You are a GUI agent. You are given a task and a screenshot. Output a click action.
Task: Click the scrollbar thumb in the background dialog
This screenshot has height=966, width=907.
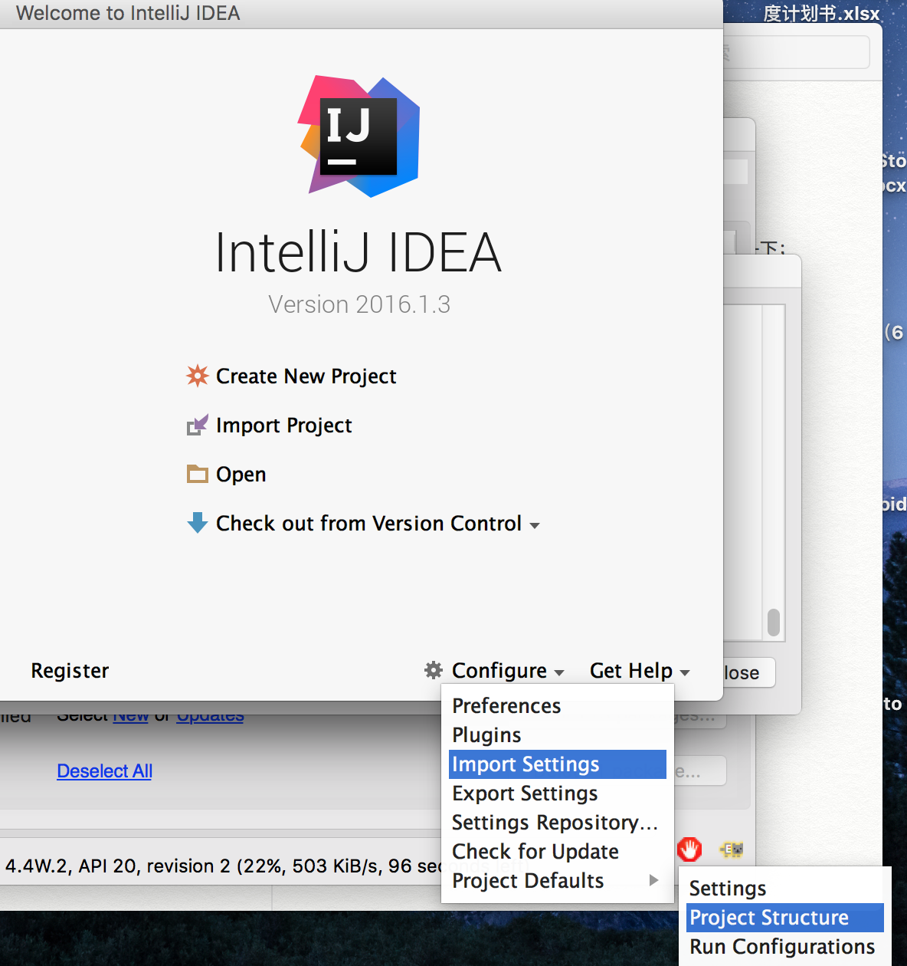coord(774,623)
